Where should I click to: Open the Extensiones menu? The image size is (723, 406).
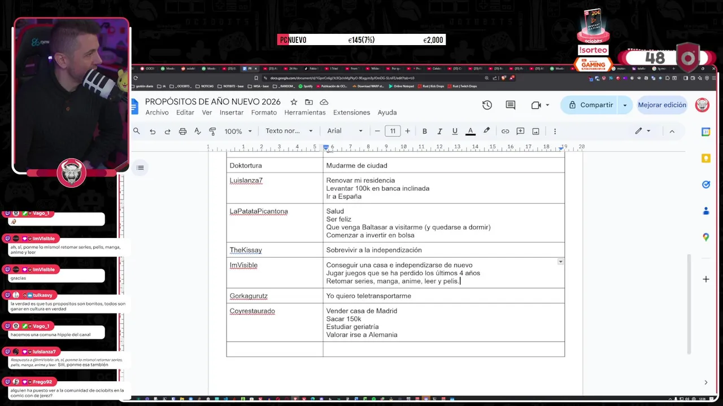(351, 113)
